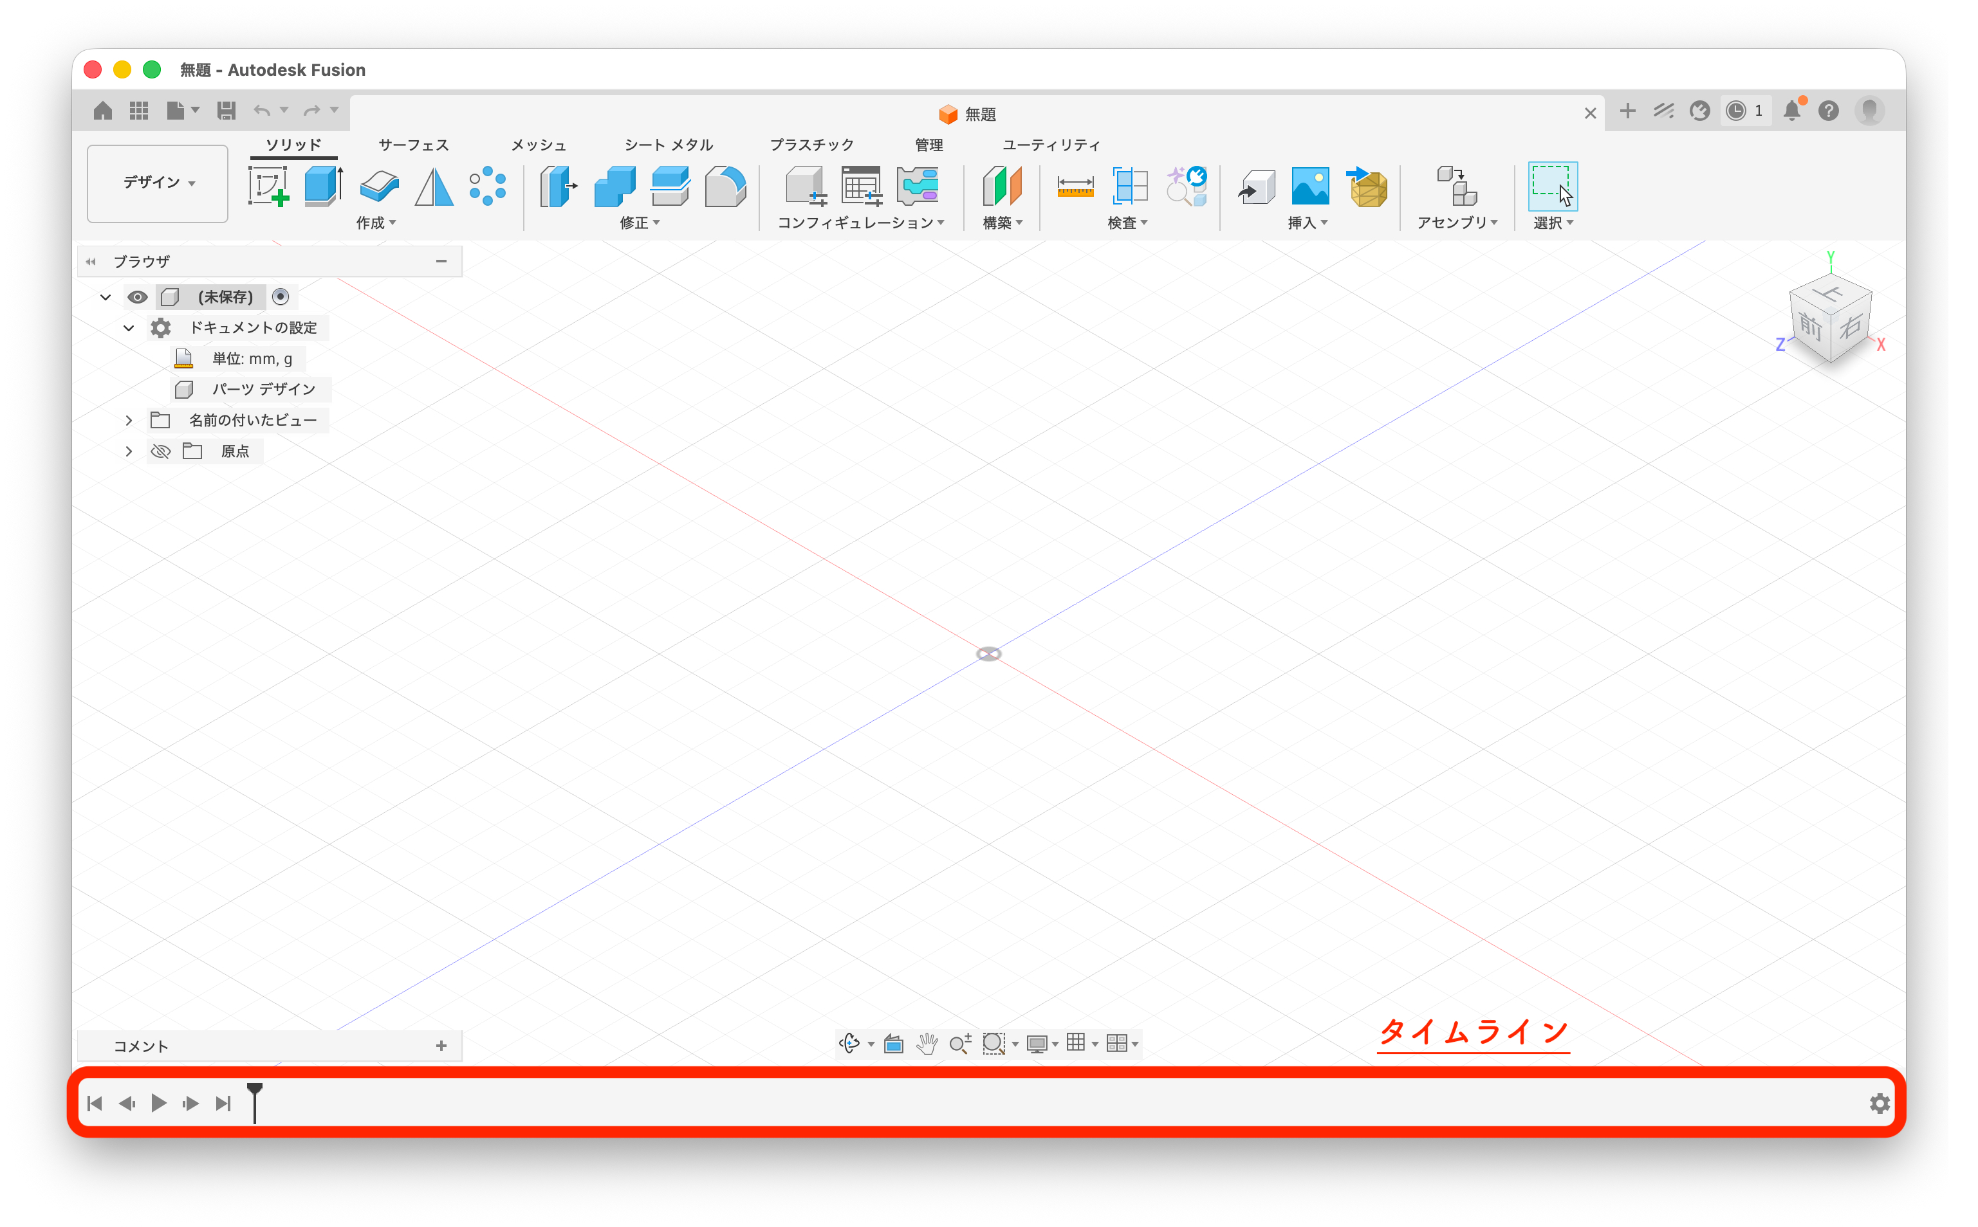Expand the 修正 dropdown menu

click(640, 223)
